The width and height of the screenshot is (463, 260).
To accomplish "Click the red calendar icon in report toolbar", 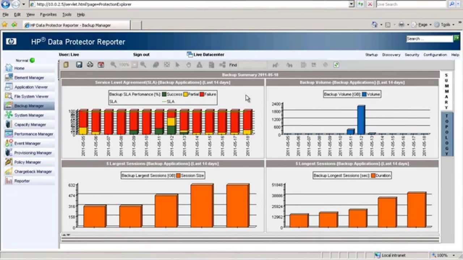I will point(101,65).
